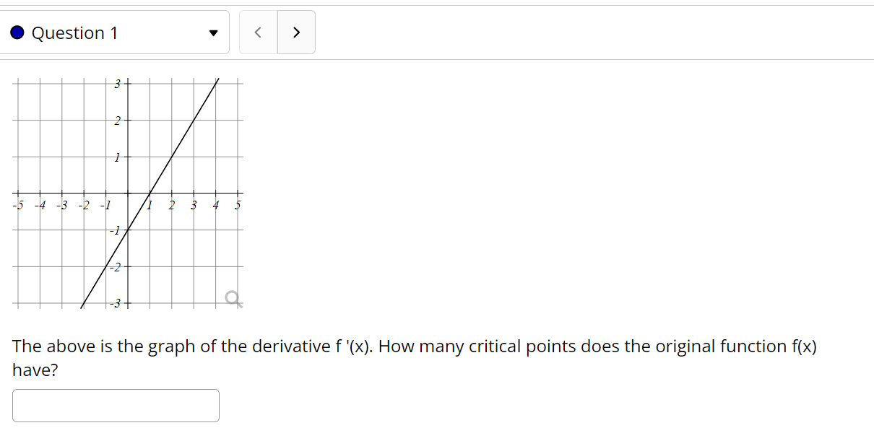Click the word 'have?' in the question
This screenshot has height=428, width=874.
coord(35,370)
